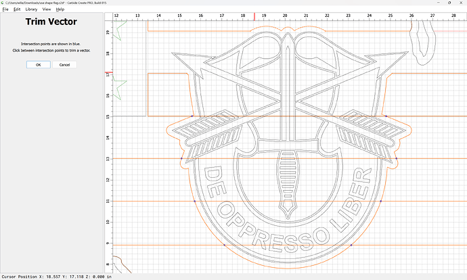Screen dimensions: 467x280
Task: Click the 13 mark on the left ruler
Action: (x=108, y=158)
